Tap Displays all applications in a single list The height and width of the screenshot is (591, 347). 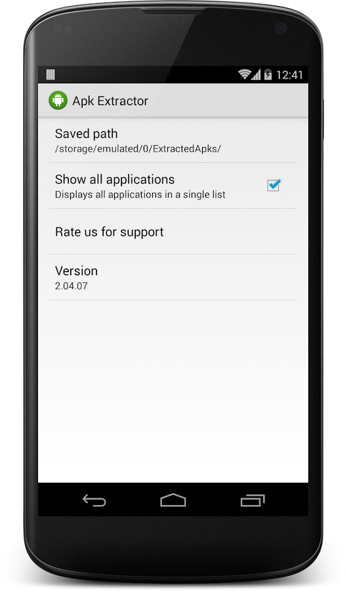140,194
